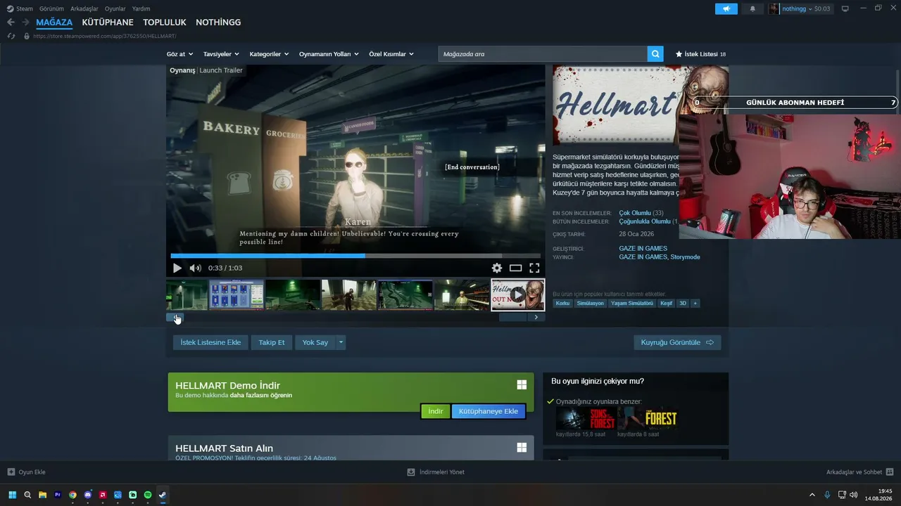Click Oyun Ekle plus icon
The image size is (901, 506).
(11, 472)
